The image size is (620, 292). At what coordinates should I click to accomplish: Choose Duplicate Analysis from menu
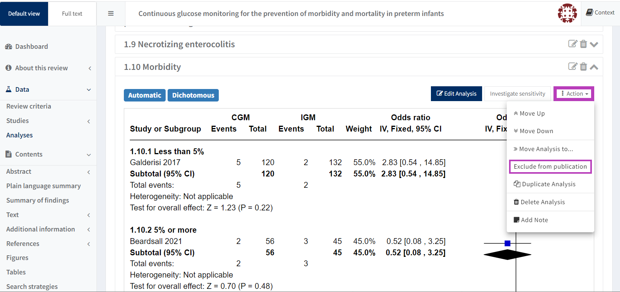549,184
